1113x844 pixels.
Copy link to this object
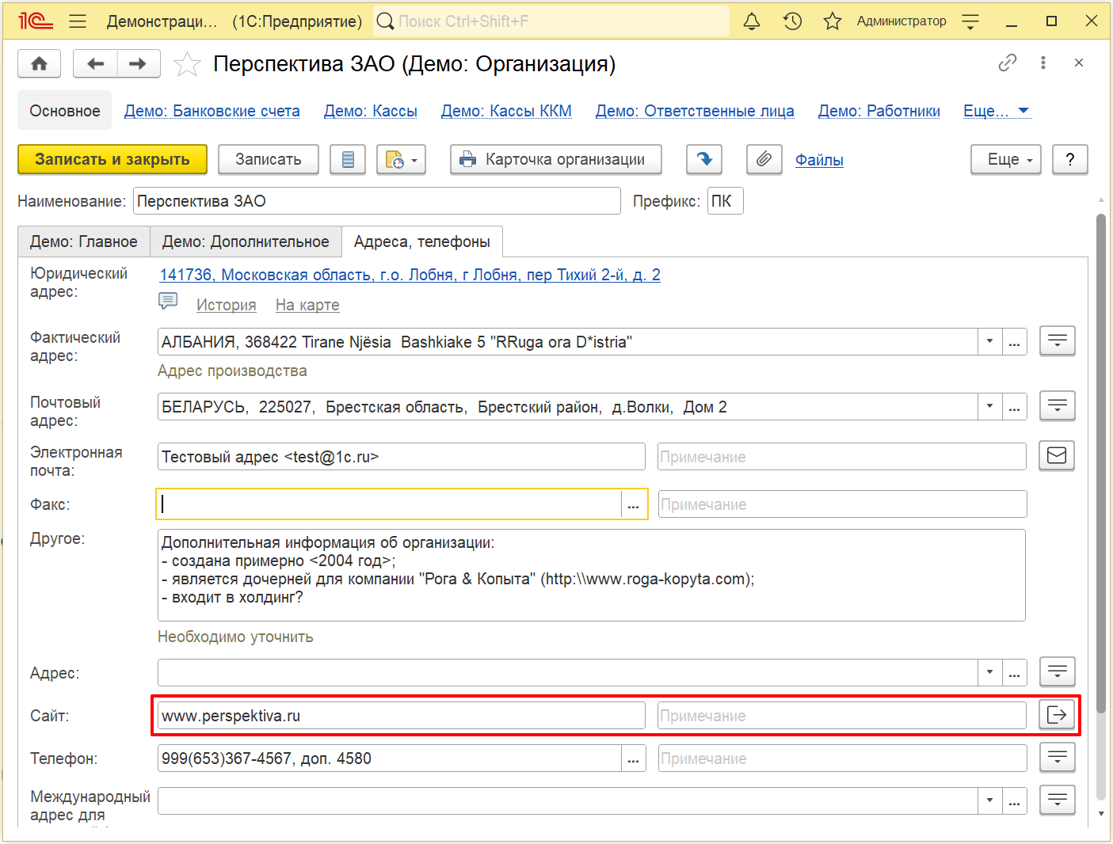1008,63
